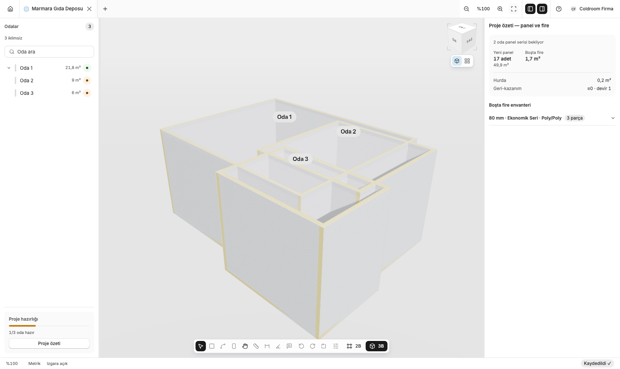Click Oda 1 green status dot

coord(87,68)
